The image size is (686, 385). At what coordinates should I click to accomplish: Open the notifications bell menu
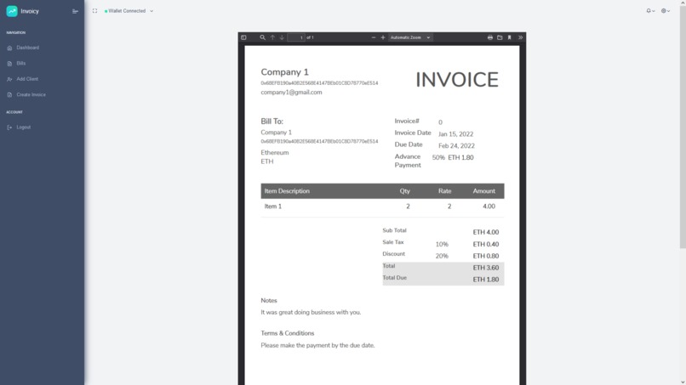click(650, 11)
